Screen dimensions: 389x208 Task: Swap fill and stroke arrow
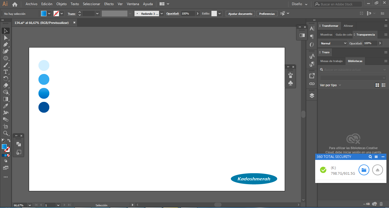pyautogui.click(x=9, y=141)
